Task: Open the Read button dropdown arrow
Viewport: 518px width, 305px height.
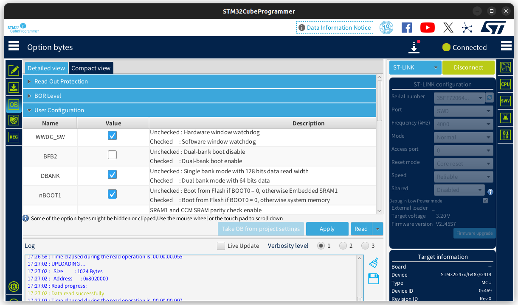Action: 378,229
